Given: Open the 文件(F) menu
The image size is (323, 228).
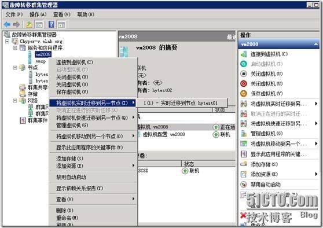Looking at the screenshot, I should [14, 14].
